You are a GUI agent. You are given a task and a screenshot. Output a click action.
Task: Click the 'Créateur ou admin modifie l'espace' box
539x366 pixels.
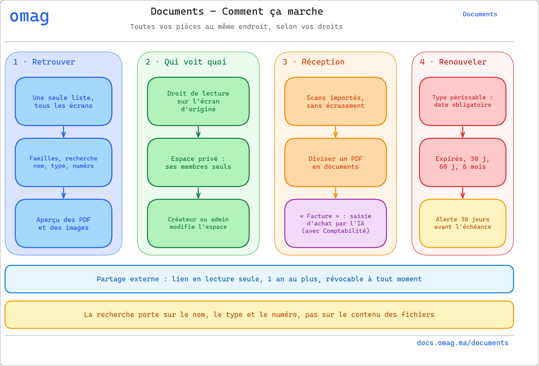click(x=198, y=223)
